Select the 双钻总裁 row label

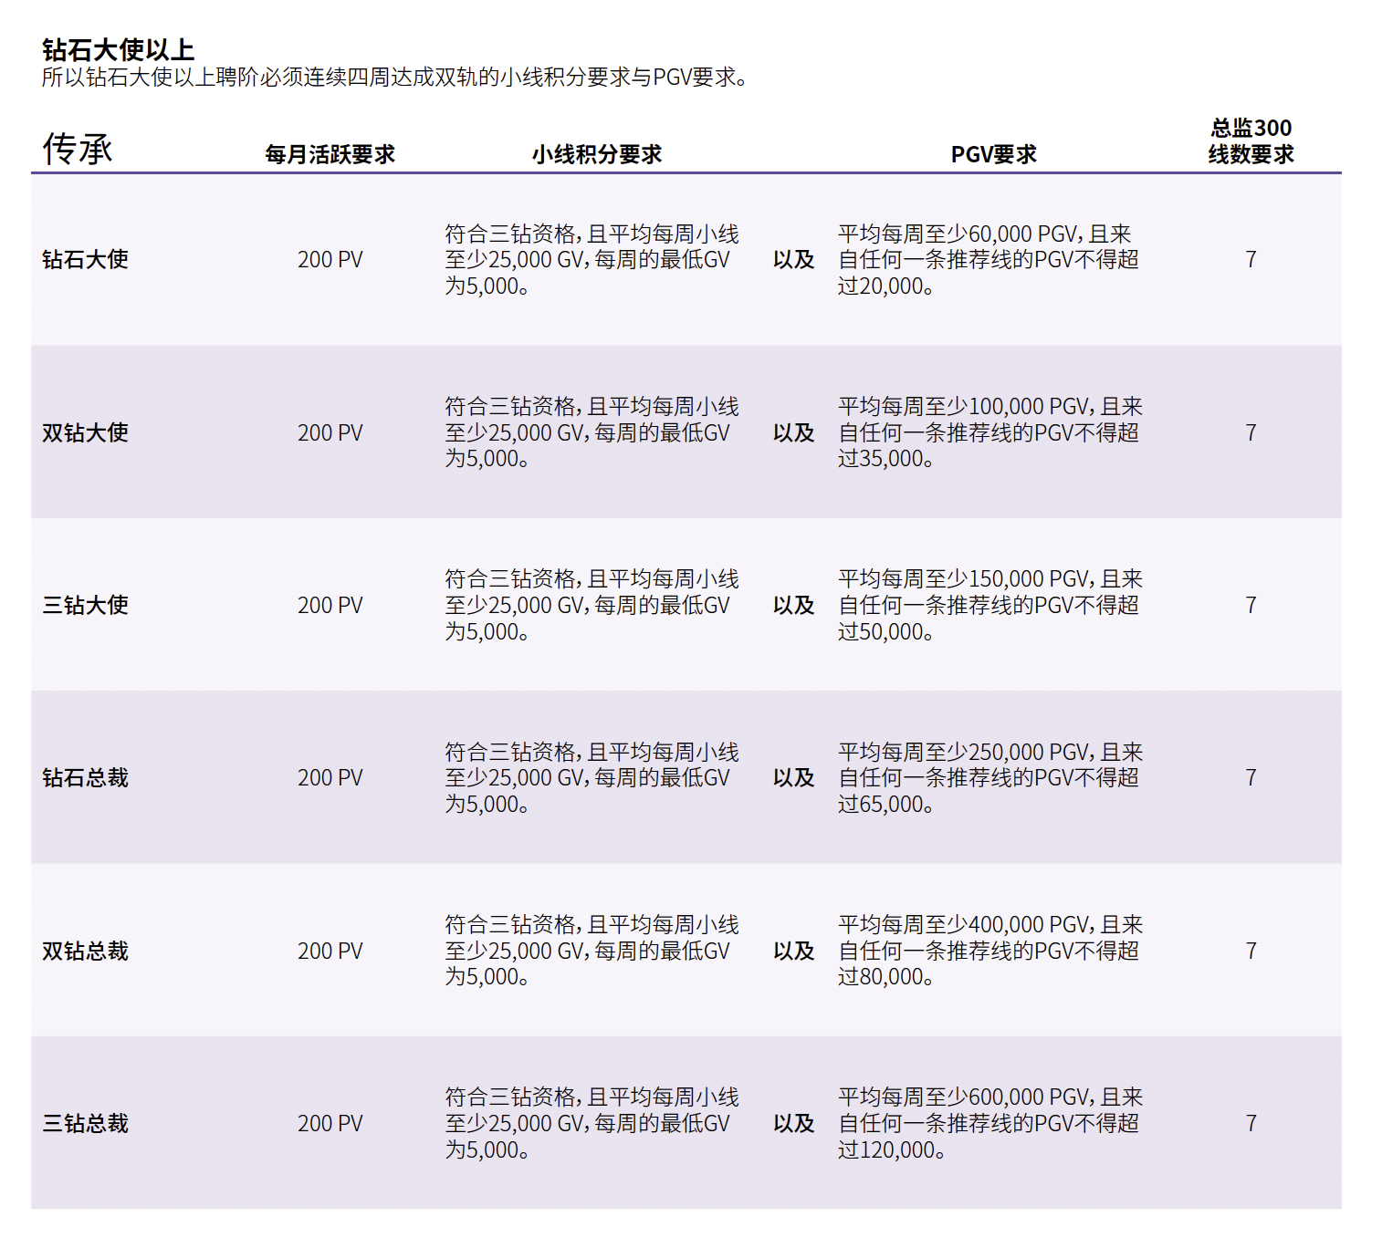[85, 951]
